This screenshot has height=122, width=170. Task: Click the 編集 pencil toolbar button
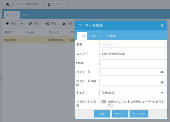point(34,24)
